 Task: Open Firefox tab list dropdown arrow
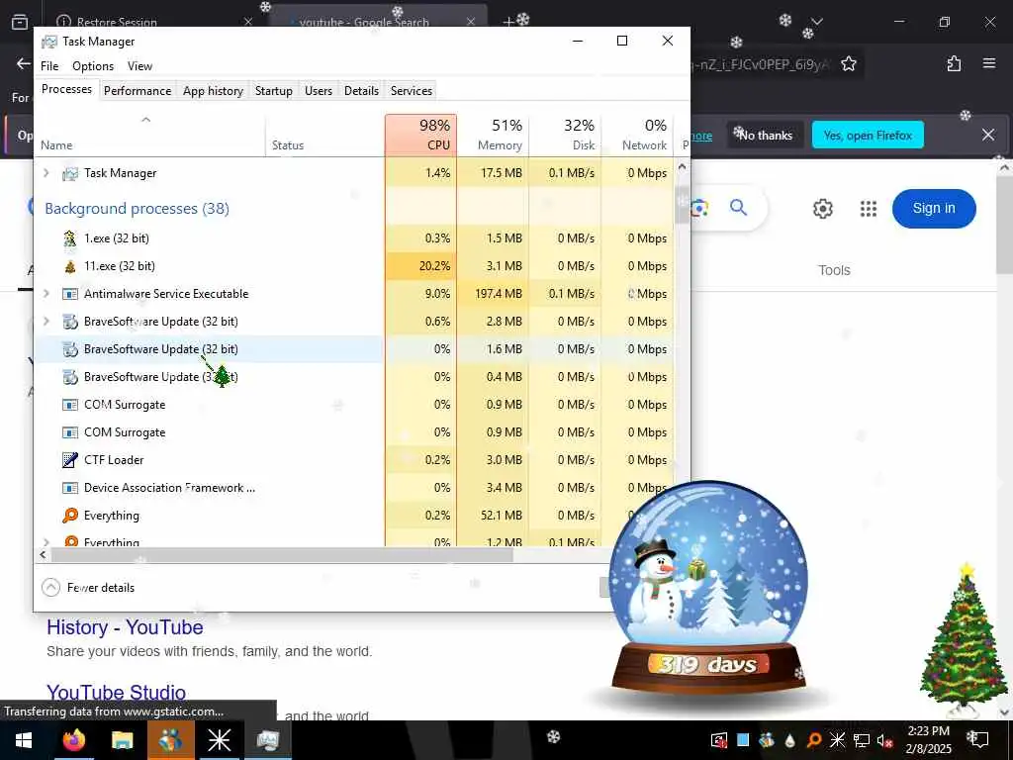coord(817,22)
